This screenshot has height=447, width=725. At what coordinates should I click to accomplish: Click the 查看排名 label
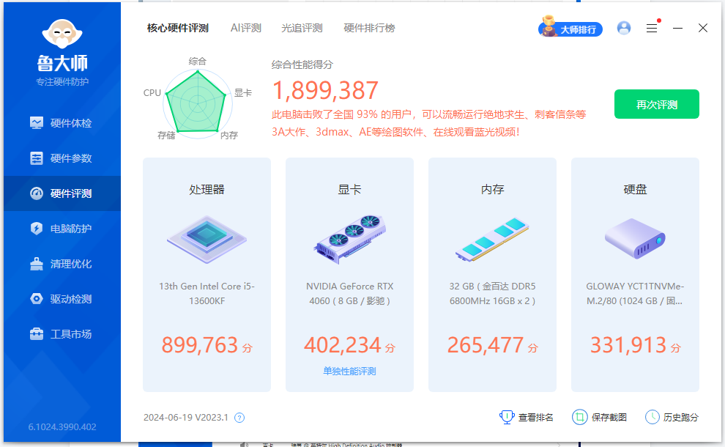pos(535,418)
